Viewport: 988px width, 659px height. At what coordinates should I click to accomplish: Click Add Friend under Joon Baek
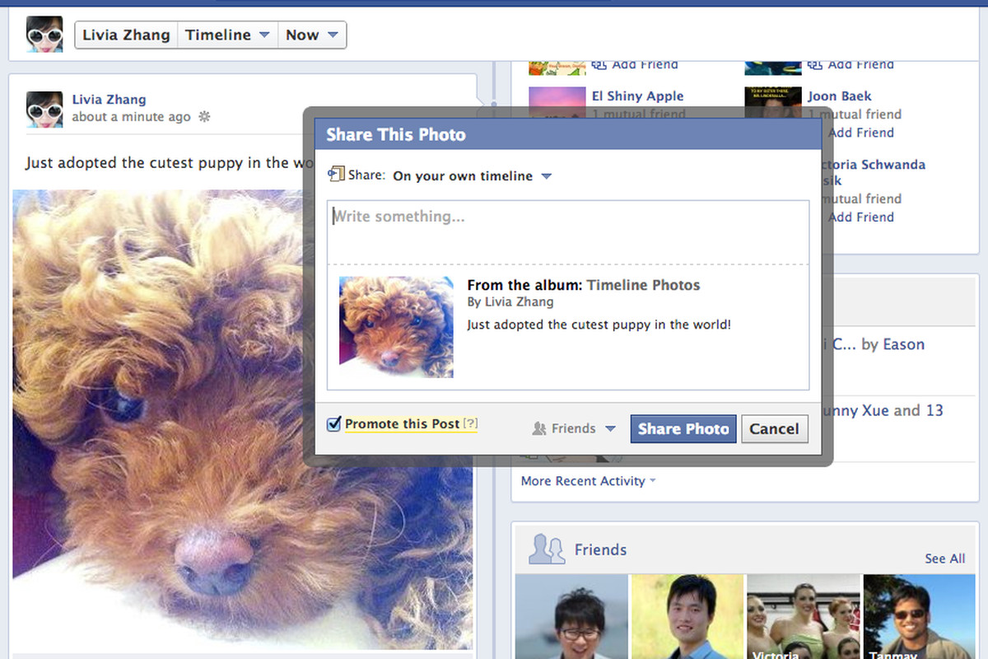pos(861,133)
